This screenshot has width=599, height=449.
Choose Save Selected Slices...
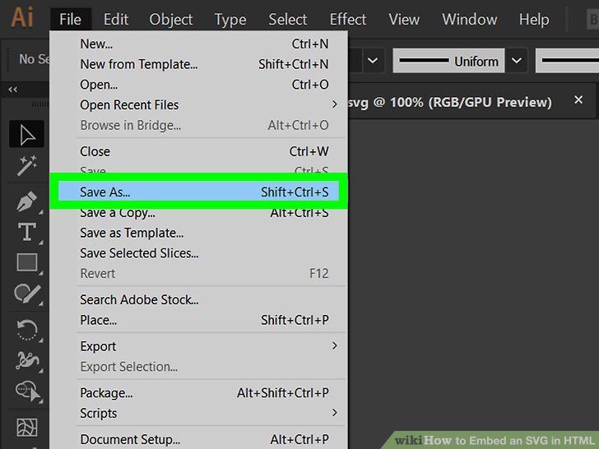tap(198, 252)
